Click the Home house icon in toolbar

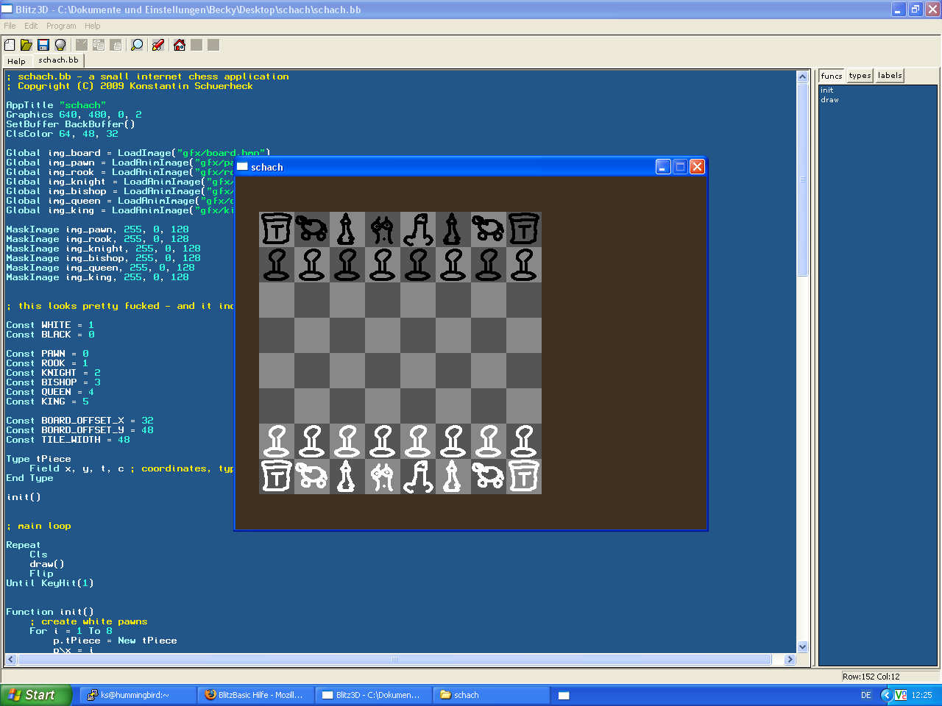click(180, 45)
